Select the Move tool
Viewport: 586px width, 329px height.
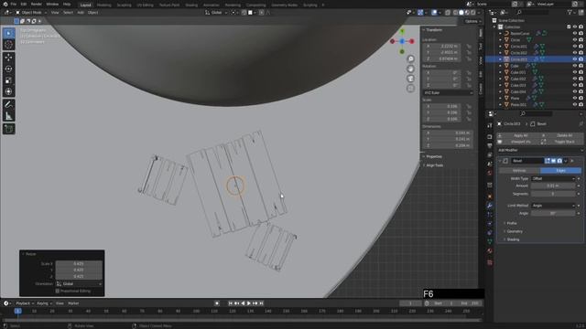[8, 58]
